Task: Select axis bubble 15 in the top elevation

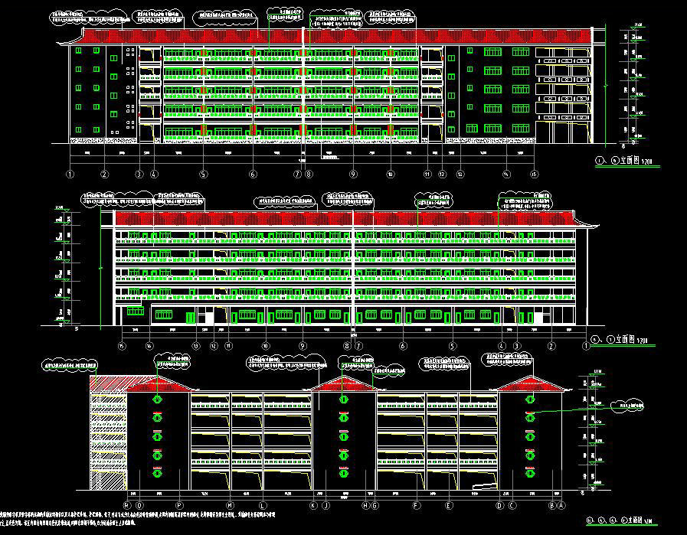Action: [534, 175]
